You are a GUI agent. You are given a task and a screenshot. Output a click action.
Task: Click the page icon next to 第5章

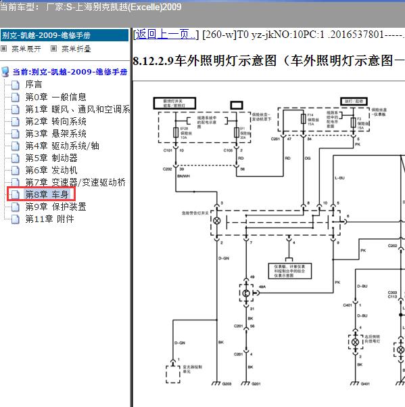click(x=16, y=158)
